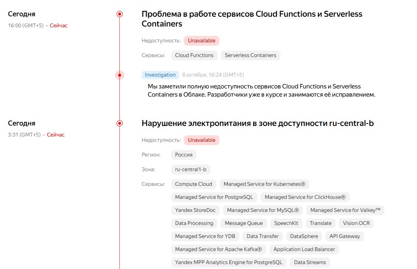Select the Application Load Balancer tag
The image size is (417, 269).
(304, 249)
